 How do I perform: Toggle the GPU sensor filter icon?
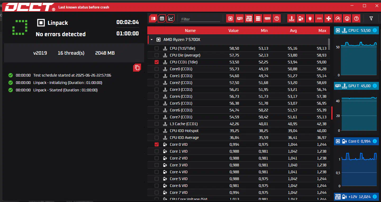(240, 18)
